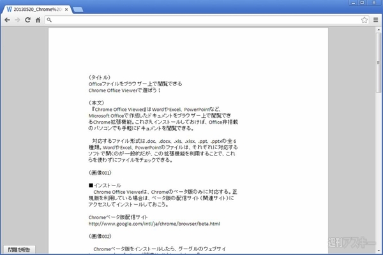The height and width of the screenshot is (255, 383).
Task: Click the （画像002） text
Action: 100,237
